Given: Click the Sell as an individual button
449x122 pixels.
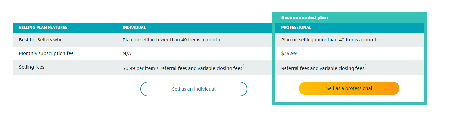Looking at the screenshot, I should click(194, 89).
